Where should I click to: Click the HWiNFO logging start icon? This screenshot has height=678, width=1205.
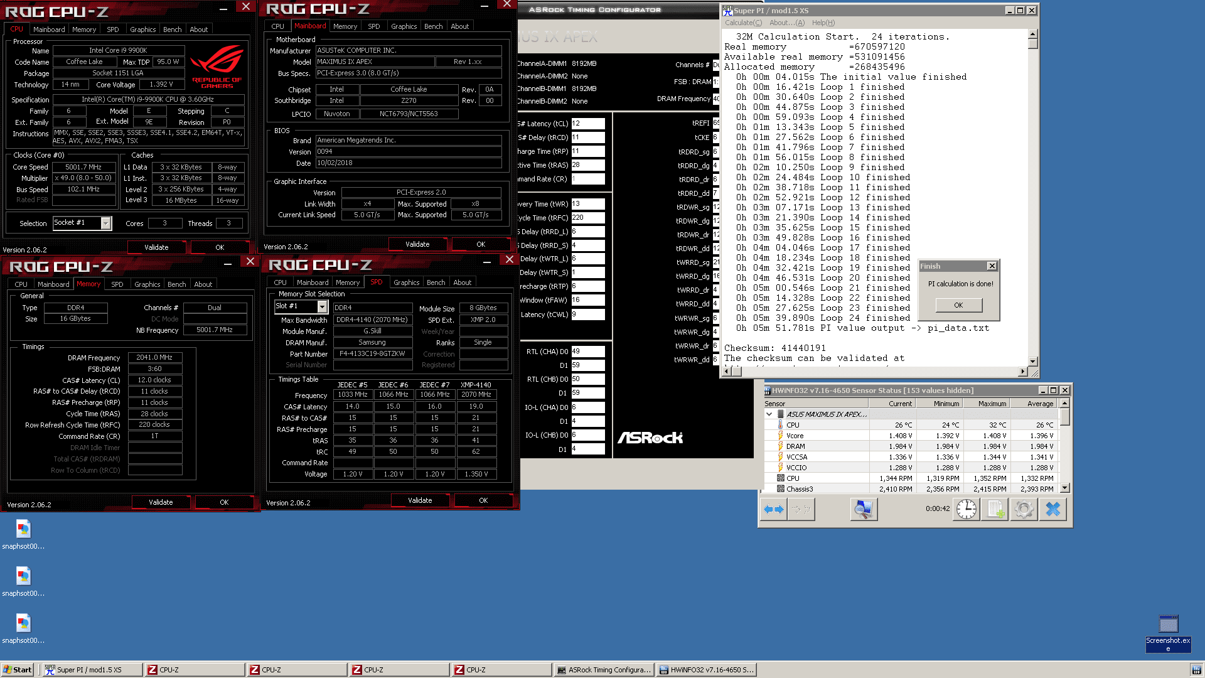pyautogui.click(x=995, y=509)
